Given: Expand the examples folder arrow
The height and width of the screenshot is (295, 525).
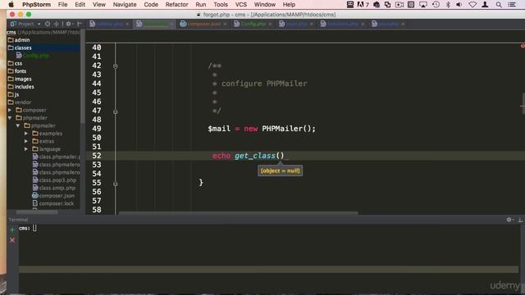Looking at the screenshot, I should point(26,134).
